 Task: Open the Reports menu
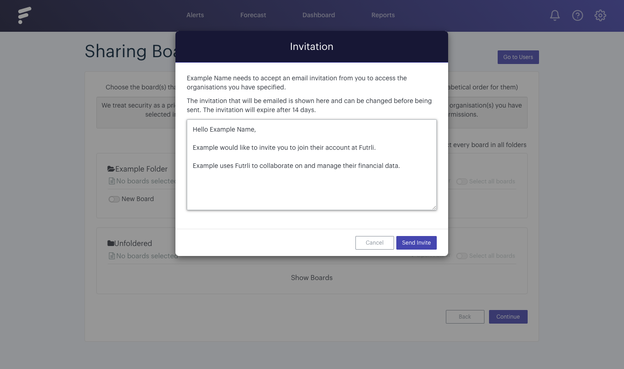383,15
